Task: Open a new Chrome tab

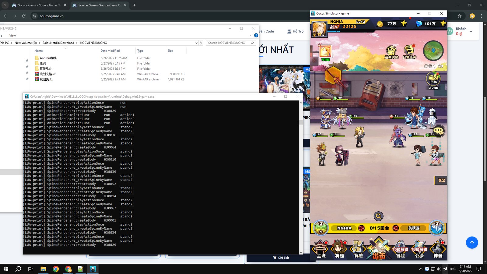Action: (x=134, y=5)
